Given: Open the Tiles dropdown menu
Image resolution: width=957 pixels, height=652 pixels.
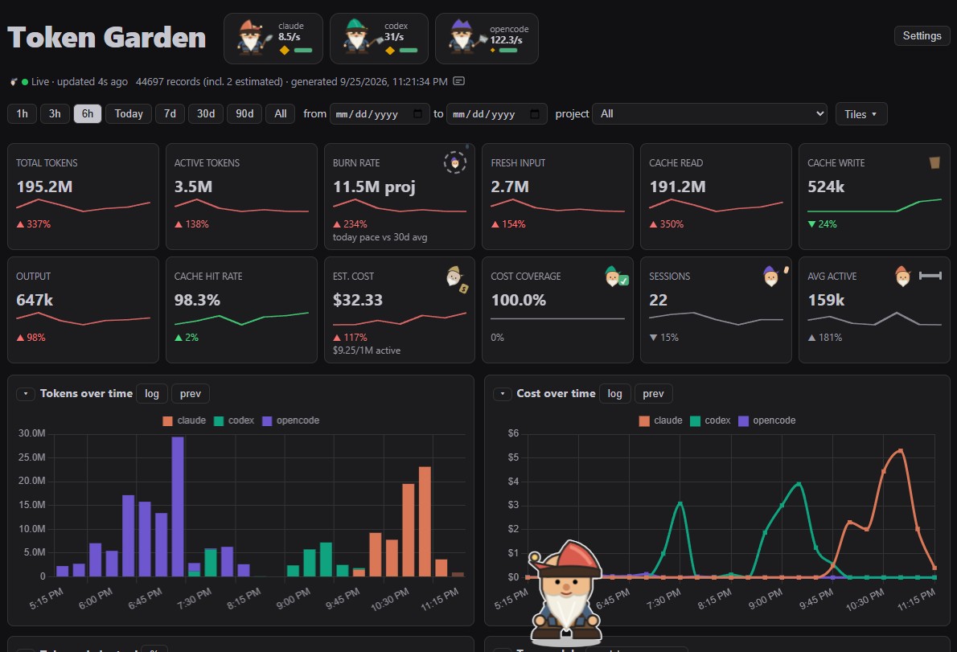Looking at the screenshot, I should (x=860, y=114).
